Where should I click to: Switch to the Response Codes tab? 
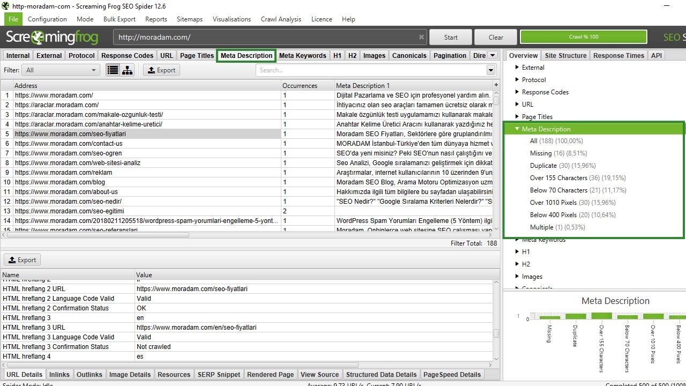click(x=128, y=55)
